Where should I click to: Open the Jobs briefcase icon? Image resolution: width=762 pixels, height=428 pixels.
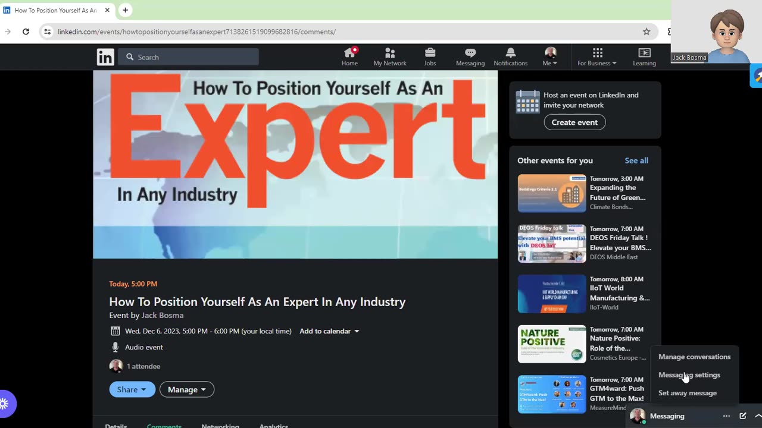point(430,57)
